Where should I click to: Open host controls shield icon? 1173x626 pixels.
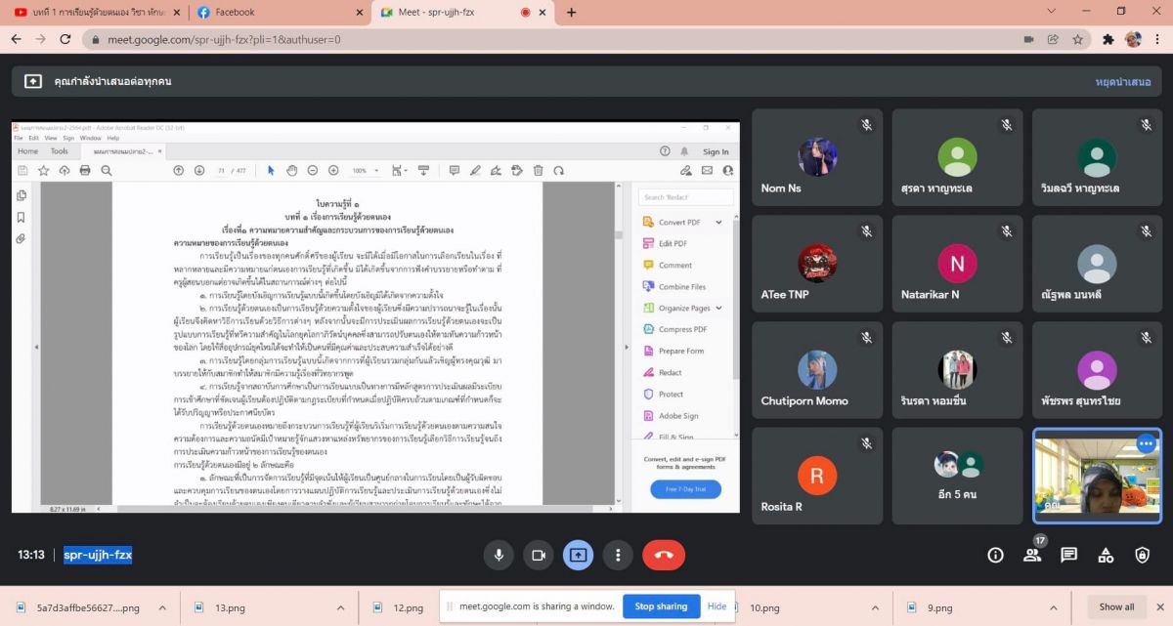click(x=1142, y=555)
